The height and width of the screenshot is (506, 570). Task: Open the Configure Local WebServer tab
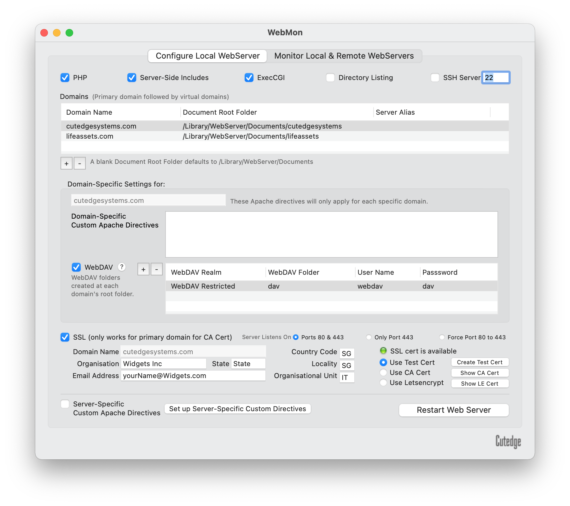(x=208, y=56)
